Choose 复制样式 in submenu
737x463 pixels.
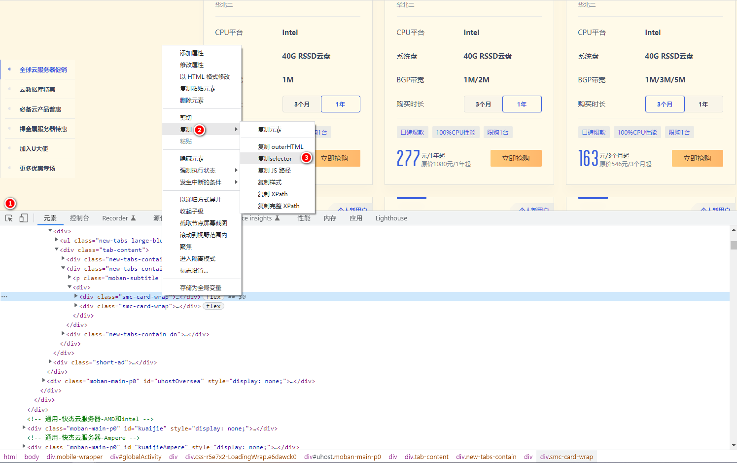[x=278, y=182]
